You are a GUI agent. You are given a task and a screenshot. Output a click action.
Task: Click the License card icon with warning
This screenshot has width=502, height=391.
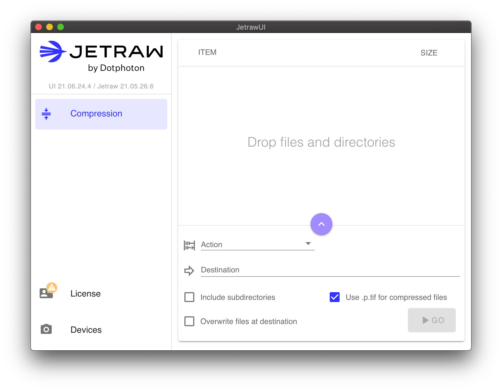point(46,293)
